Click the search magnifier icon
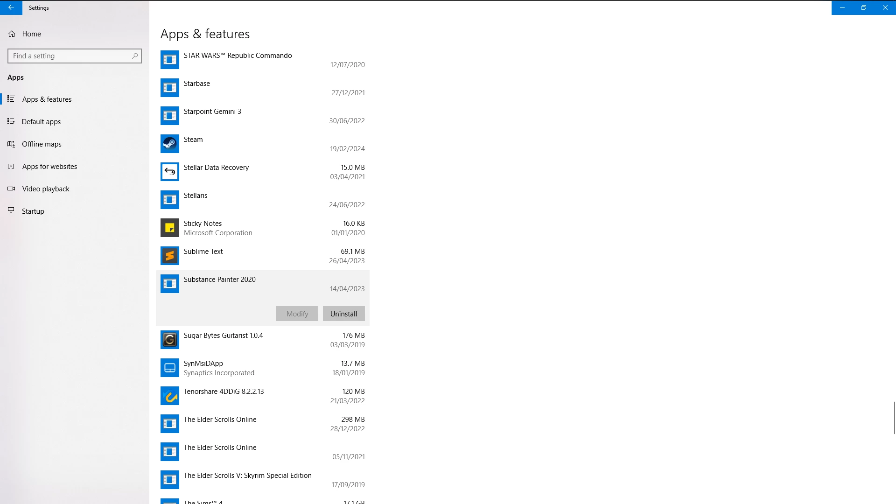The image size is (896, 504). point(135,56)
